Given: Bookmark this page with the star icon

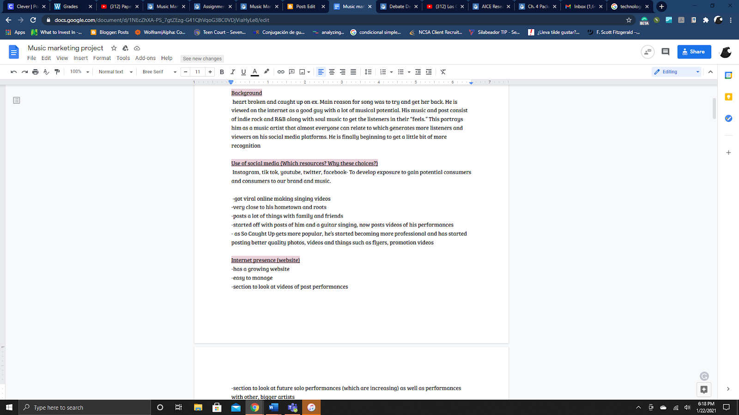Looking at the screenshot, I should 629,20.
